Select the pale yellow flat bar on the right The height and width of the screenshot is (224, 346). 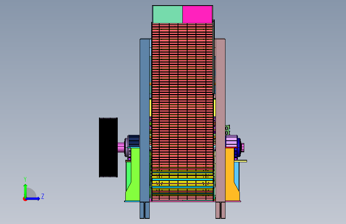240,161
